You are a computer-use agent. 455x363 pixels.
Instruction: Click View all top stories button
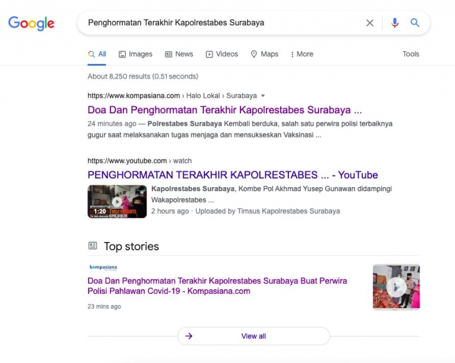[253, 336]
